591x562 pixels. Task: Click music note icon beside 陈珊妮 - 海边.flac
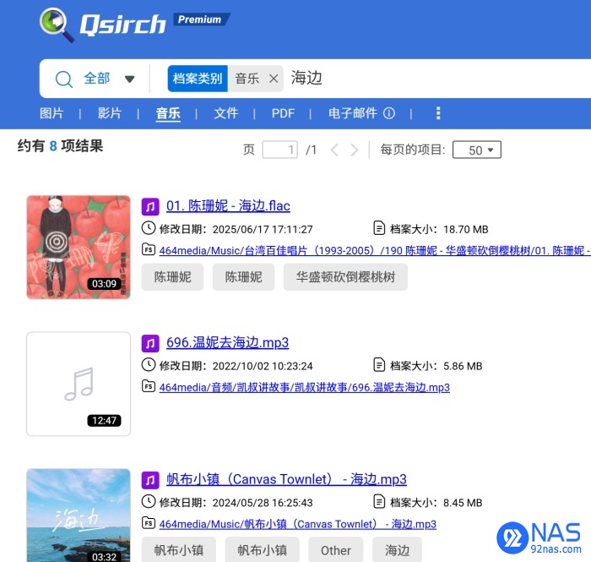pos(150,206)
